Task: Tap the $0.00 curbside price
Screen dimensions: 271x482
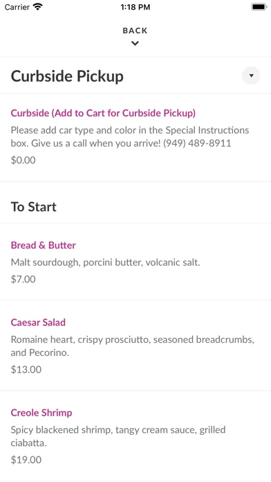Action: click(23, 160)
